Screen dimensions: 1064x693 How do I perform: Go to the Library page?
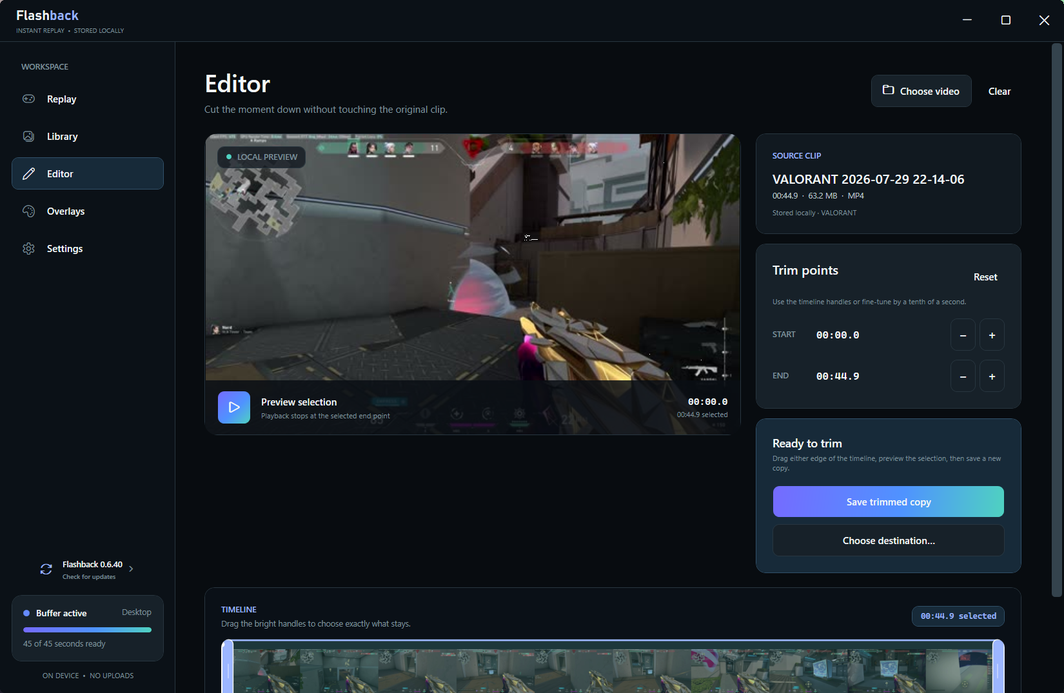[x=88, y=136]
